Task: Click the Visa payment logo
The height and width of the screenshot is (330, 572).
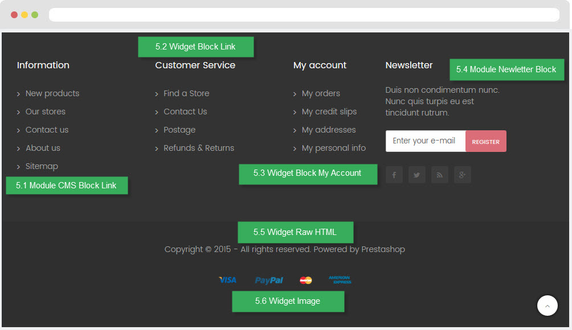Action: [227, 280]
